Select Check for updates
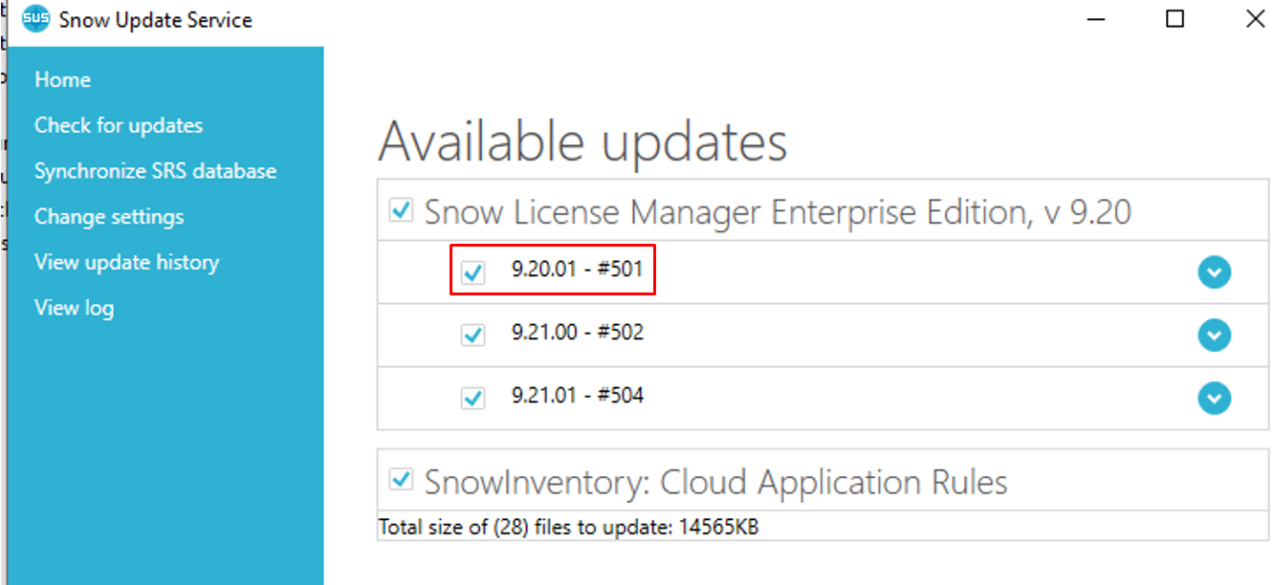The width and height of the screenshot is (1274, 585). tap(119, 125)
